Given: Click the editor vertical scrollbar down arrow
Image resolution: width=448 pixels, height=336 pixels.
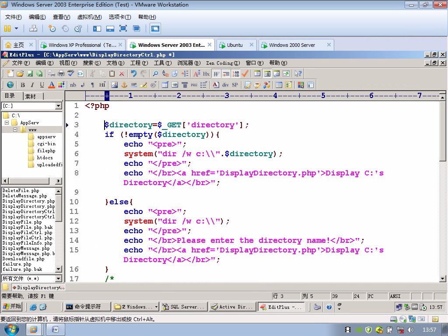Looking at the screenshot, I should click(443, 278).
